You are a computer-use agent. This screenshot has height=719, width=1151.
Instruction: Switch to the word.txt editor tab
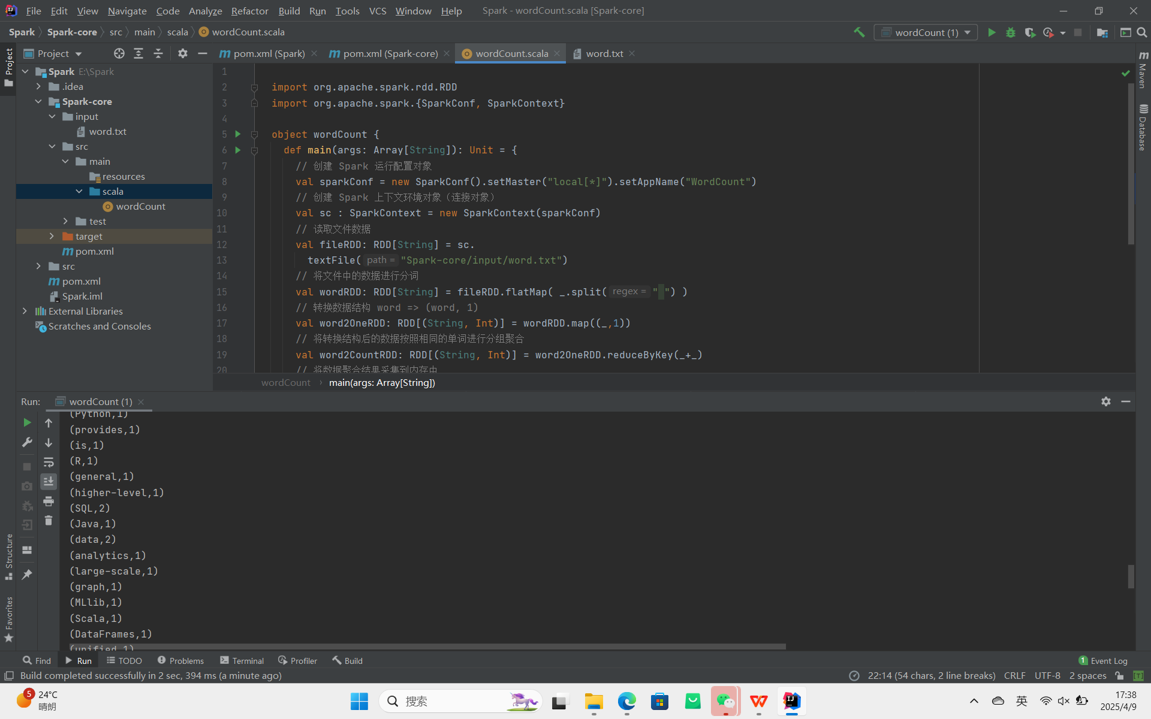click(604, 53)
